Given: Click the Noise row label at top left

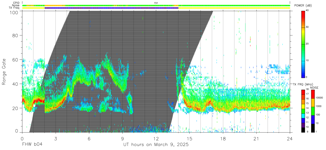Looking at the screenshot, I should [x=16, y=5].
